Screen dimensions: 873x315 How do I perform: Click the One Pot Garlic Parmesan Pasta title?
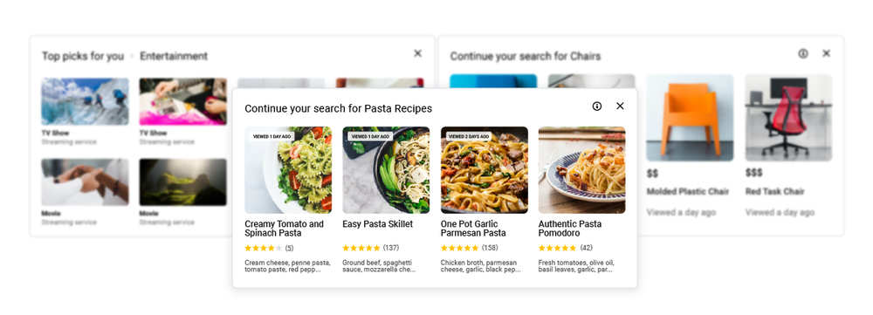click(x=473, y=229)
